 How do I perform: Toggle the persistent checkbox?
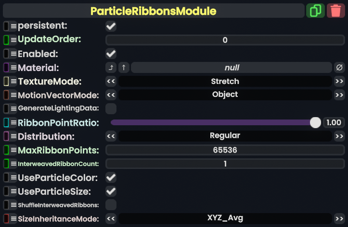point(111,26)
